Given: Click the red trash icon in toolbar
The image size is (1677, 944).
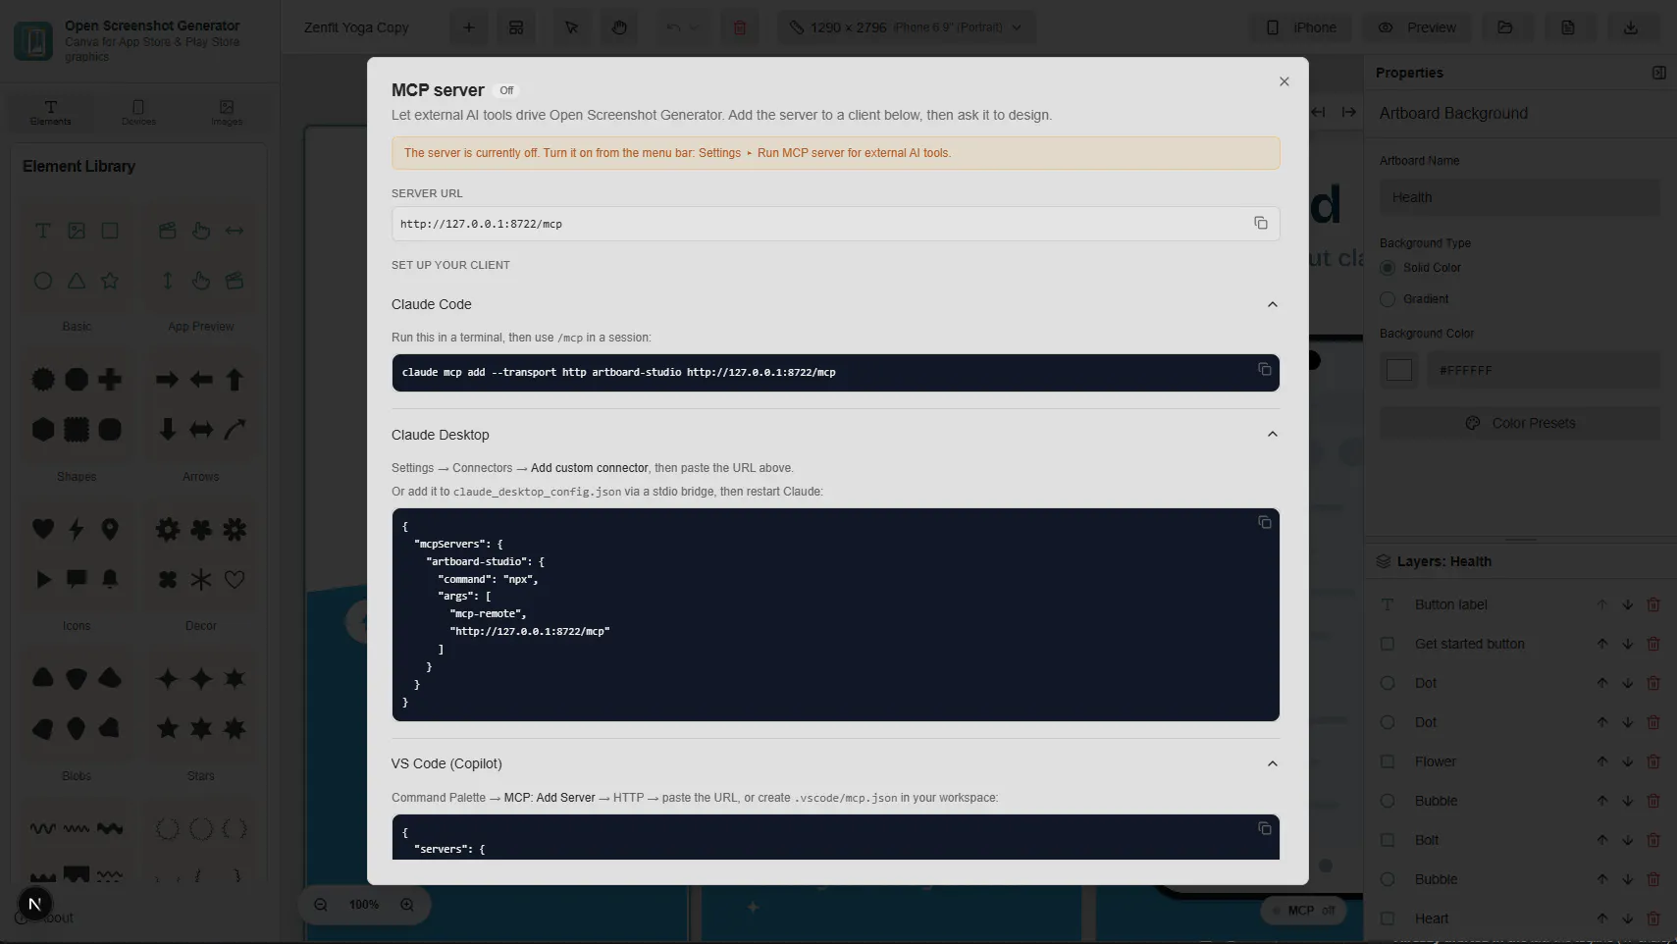Looking at the screenshot, I should [740, 27].
